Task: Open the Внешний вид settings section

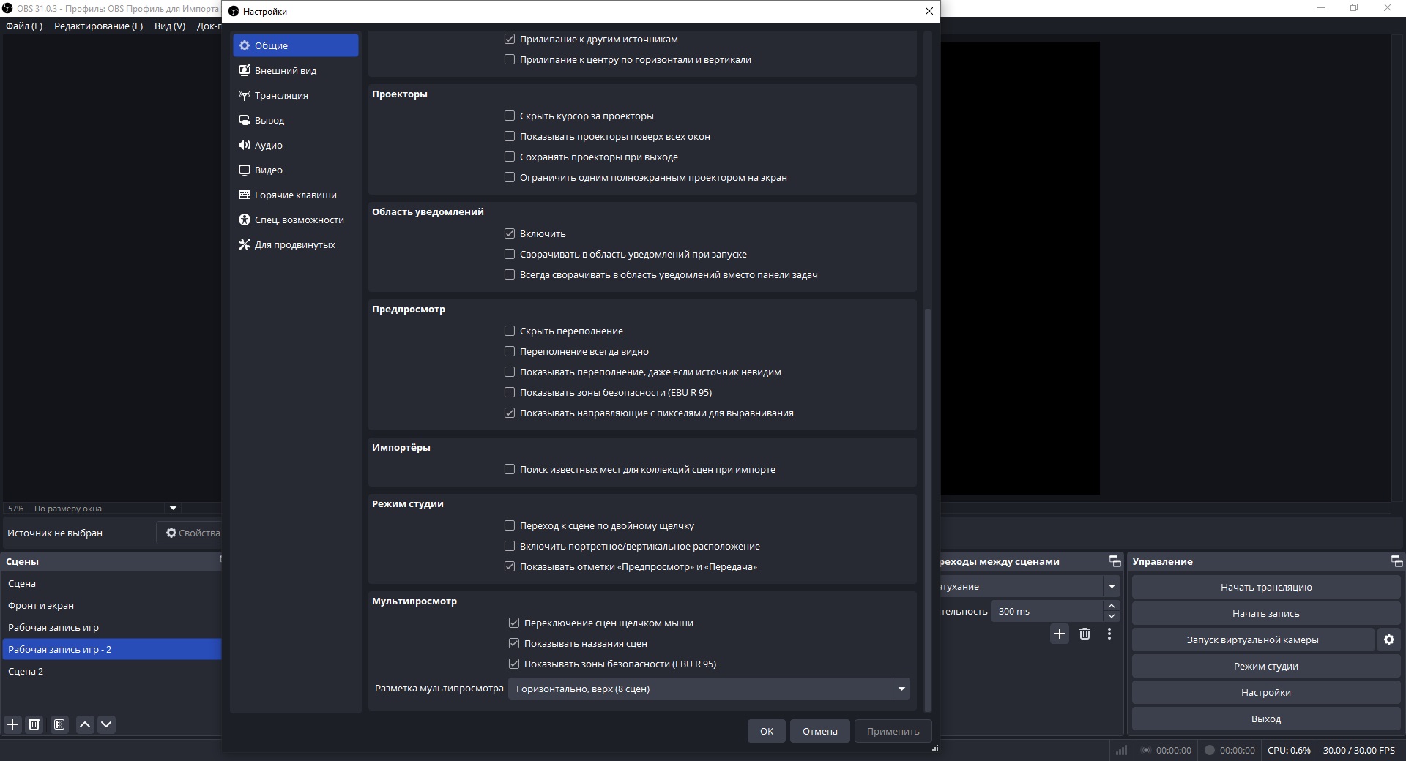Action: point(295,70)
